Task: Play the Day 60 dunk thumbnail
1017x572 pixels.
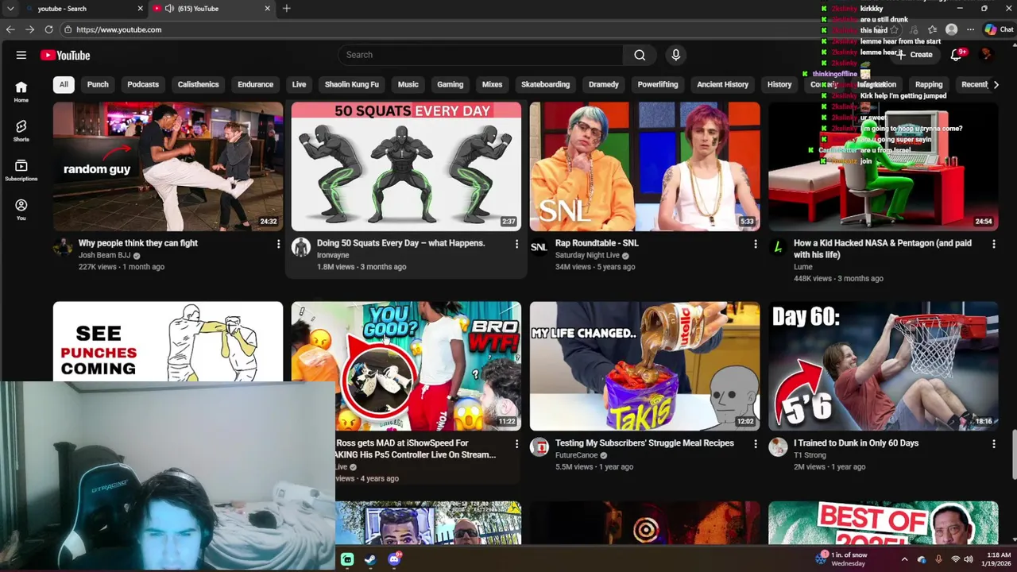Action: click(883, 366)
